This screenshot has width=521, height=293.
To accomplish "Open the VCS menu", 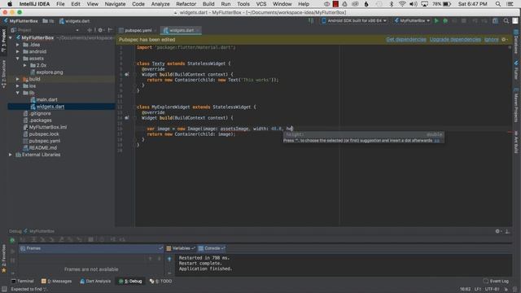I will point(260,4).
